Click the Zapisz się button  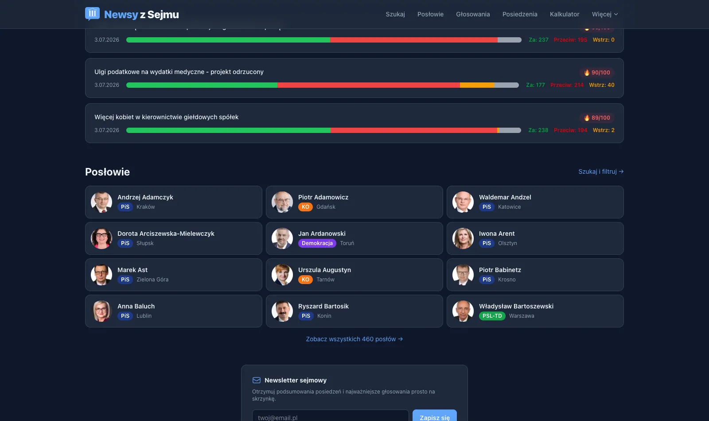pos(435,417)
